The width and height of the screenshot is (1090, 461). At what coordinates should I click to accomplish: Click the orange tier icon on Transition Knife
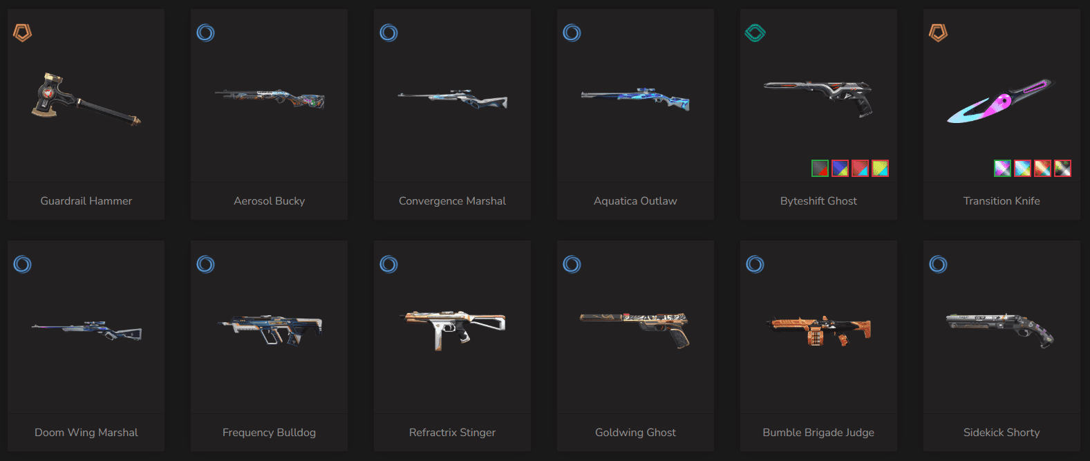pyautogui.click(x=938, y=32)
